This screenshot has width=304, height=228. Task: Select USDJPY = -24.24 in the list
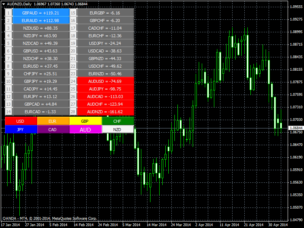click(105, 43)
